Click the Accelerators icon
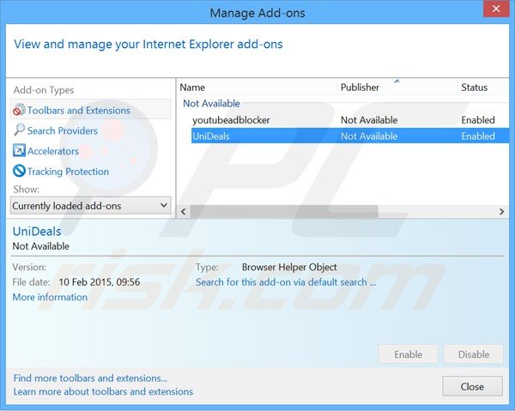 click(19, 151)
